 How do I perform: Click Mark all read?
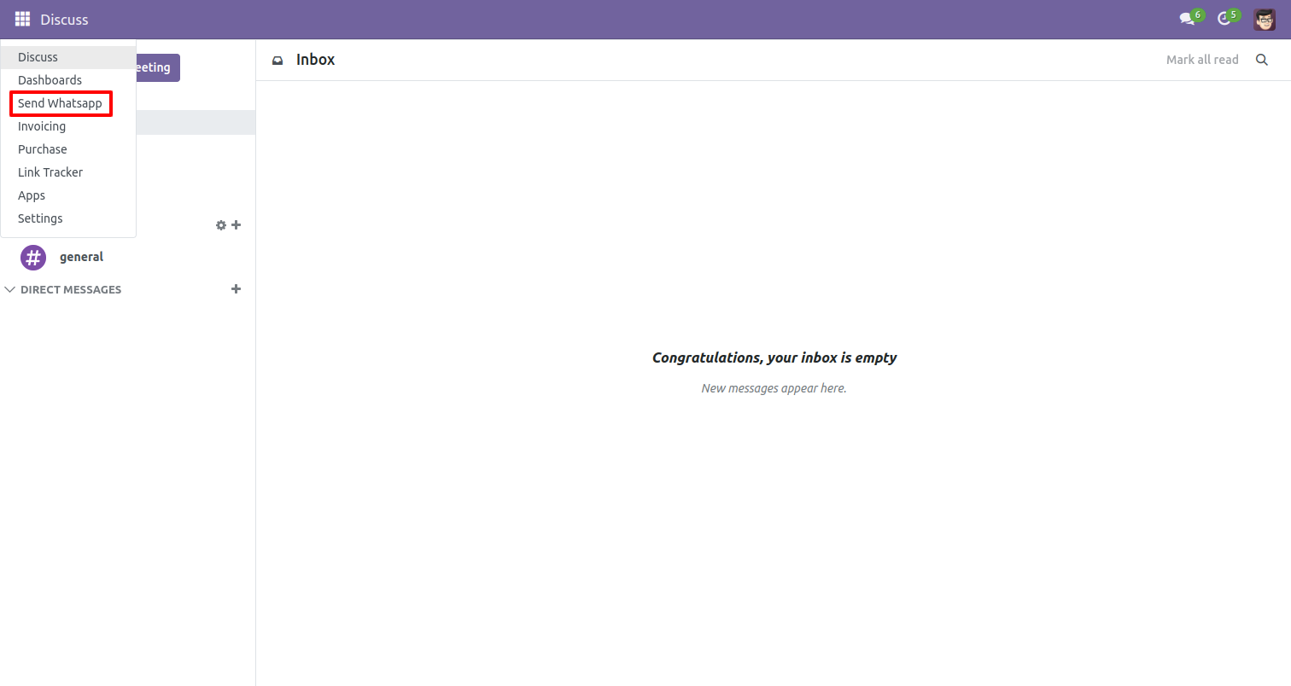[1202, 60]
